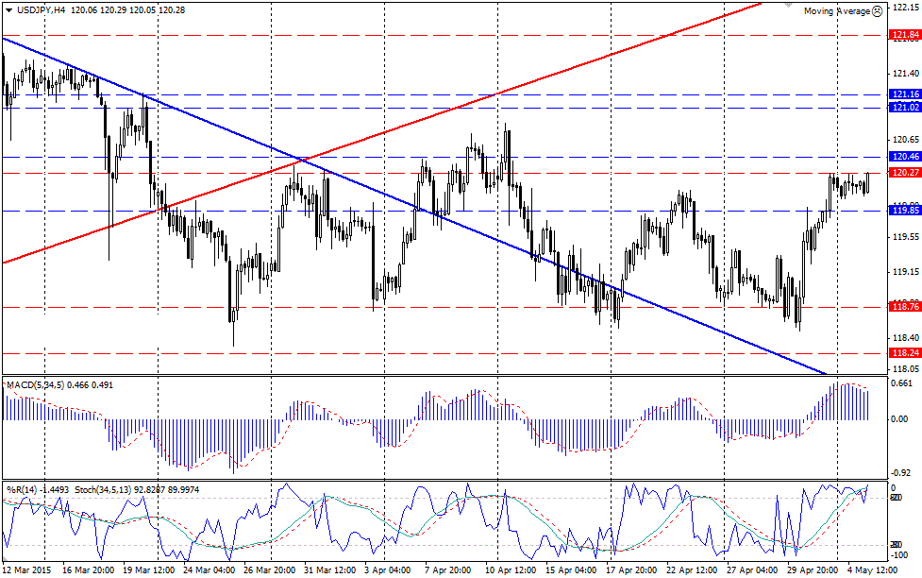Image resolution: width=922 pixels, height=578 pixels.
Task: Click the 29 Apr 20:00 time label
Action: click(x=813, y=570)
